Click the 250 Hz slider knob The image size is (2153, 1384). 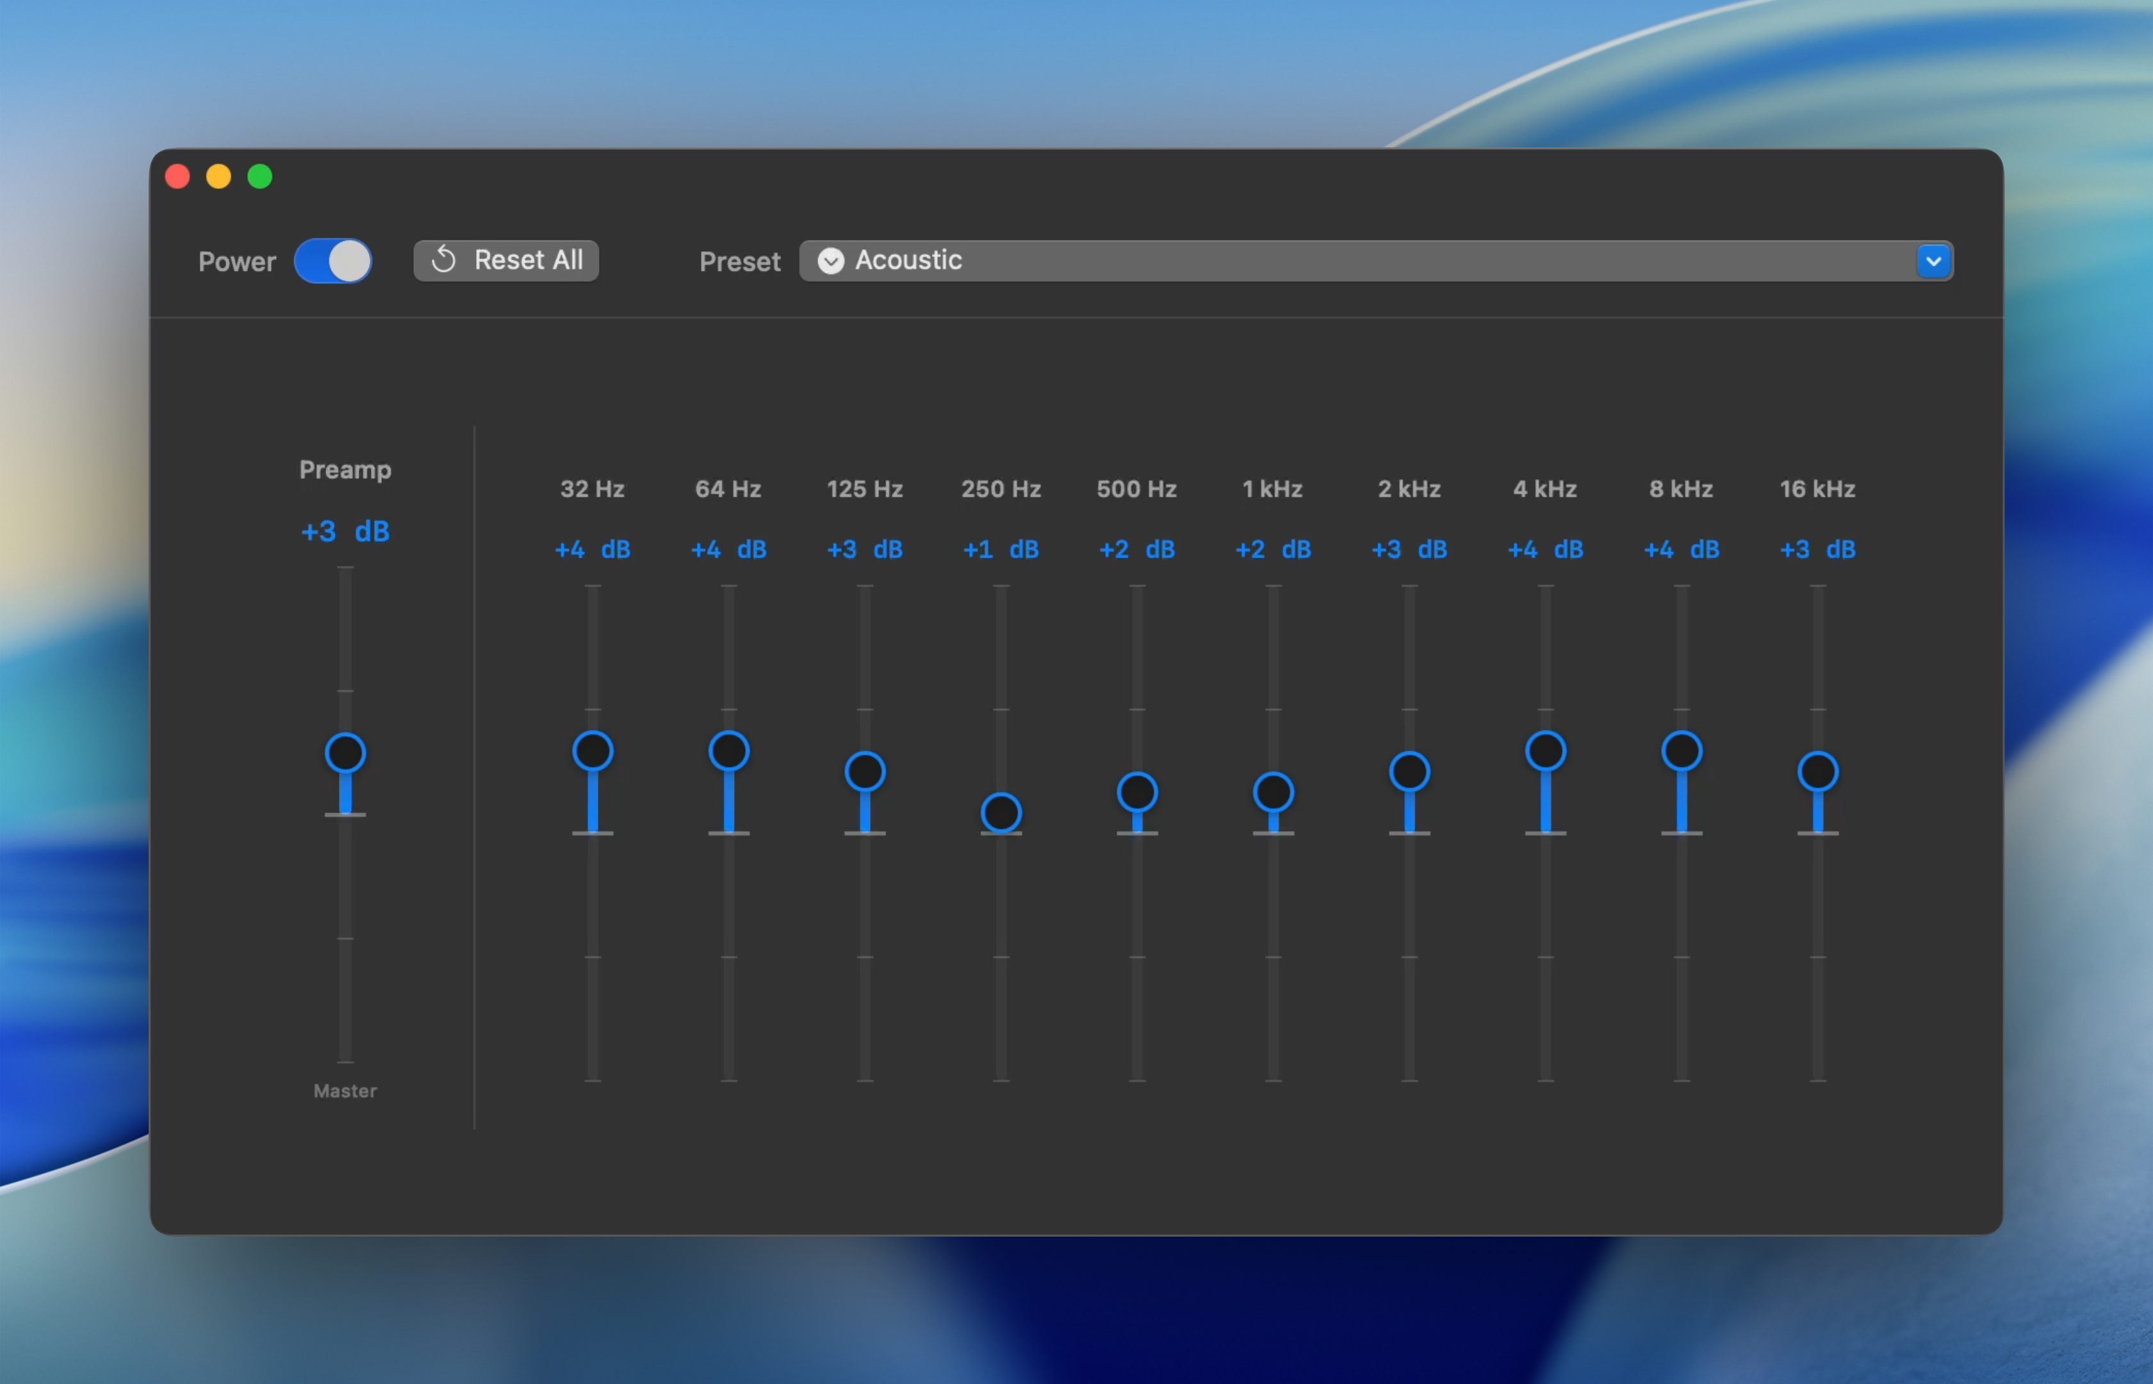1001,812
